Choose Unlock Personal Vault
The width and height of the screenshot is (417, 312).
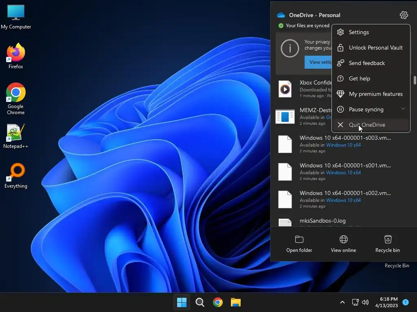[x=371, y=48]
